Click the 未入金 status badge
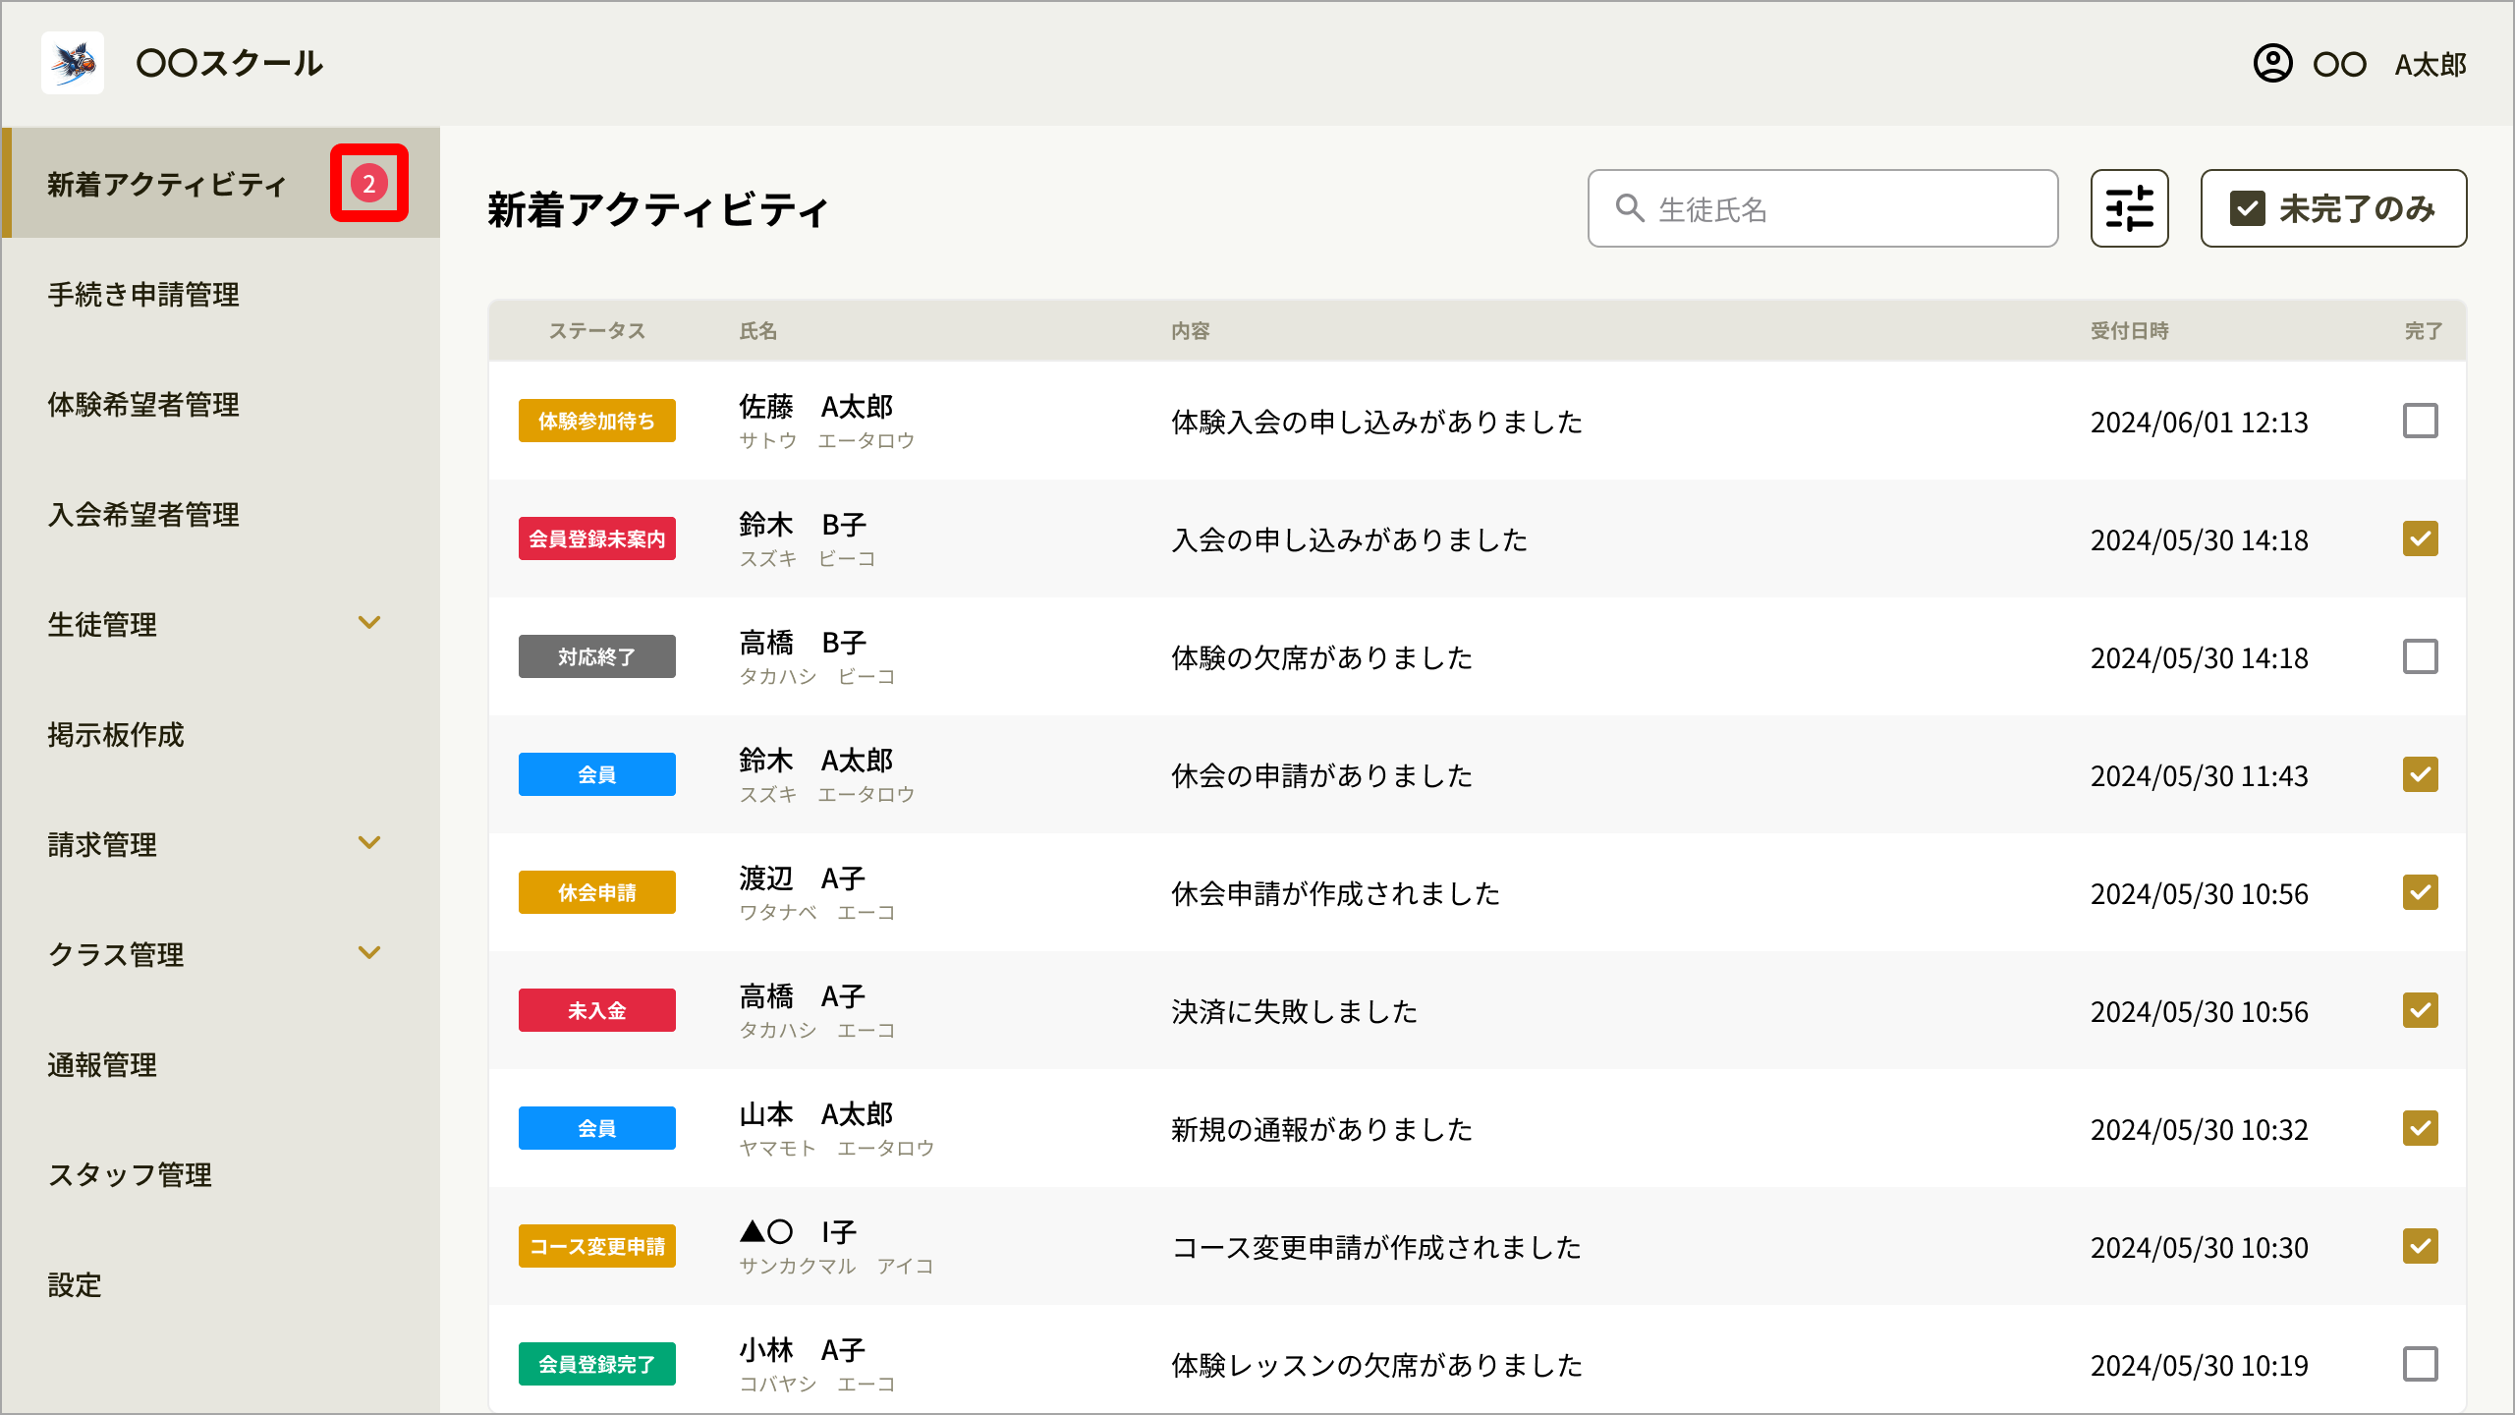Viewport: 2515px width, 1415px height. pyautogui.click(x=597, y=1010)
